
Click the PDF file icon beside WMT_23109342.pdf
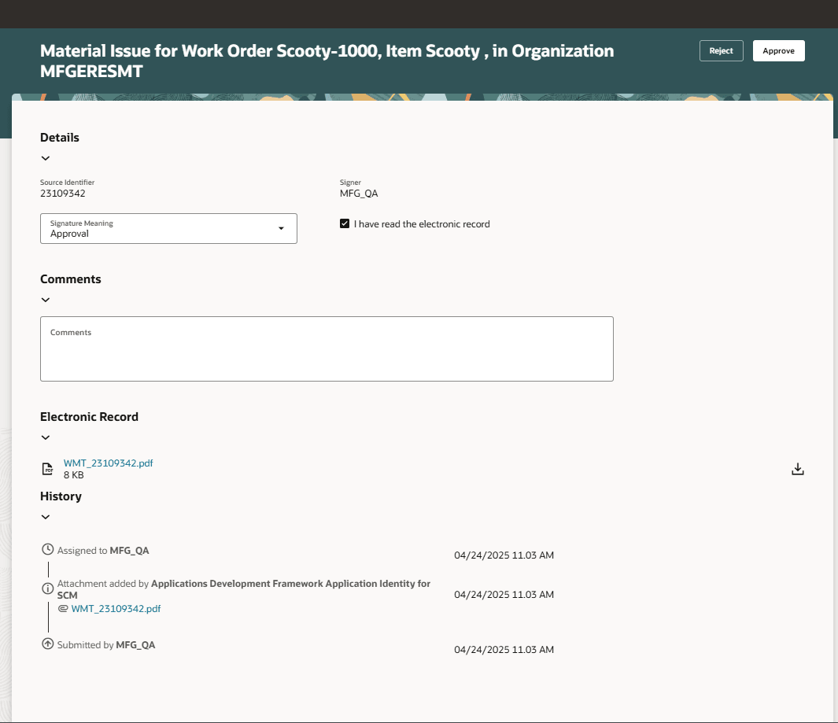coord(47,468)
